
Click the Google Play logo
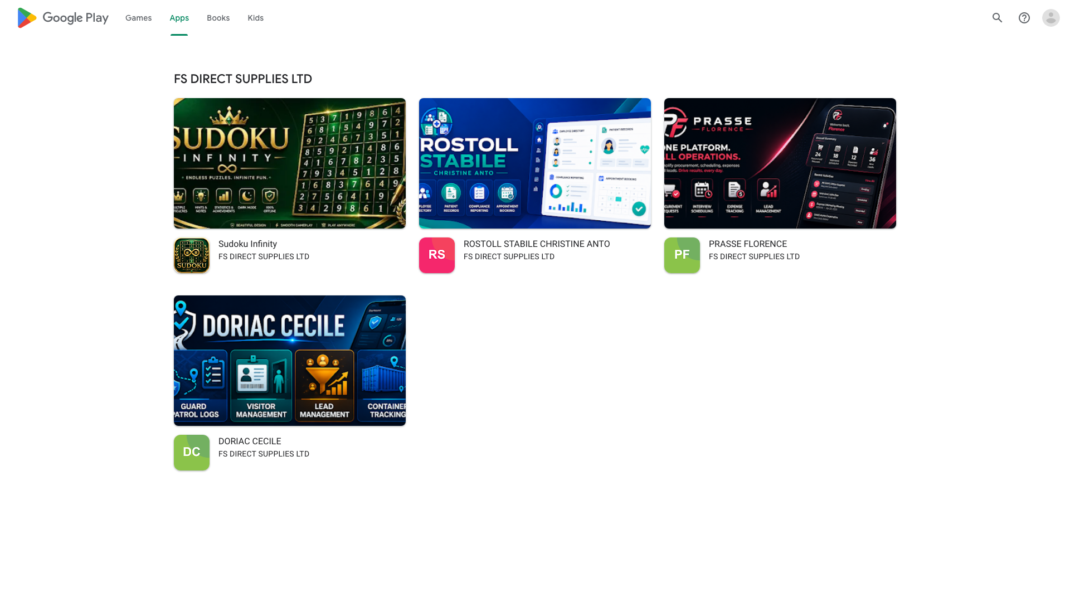coord(63,18)
